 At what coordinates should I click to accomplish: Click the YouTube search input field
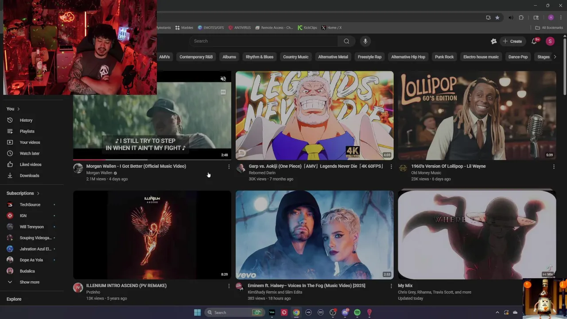tap(264, 41)
